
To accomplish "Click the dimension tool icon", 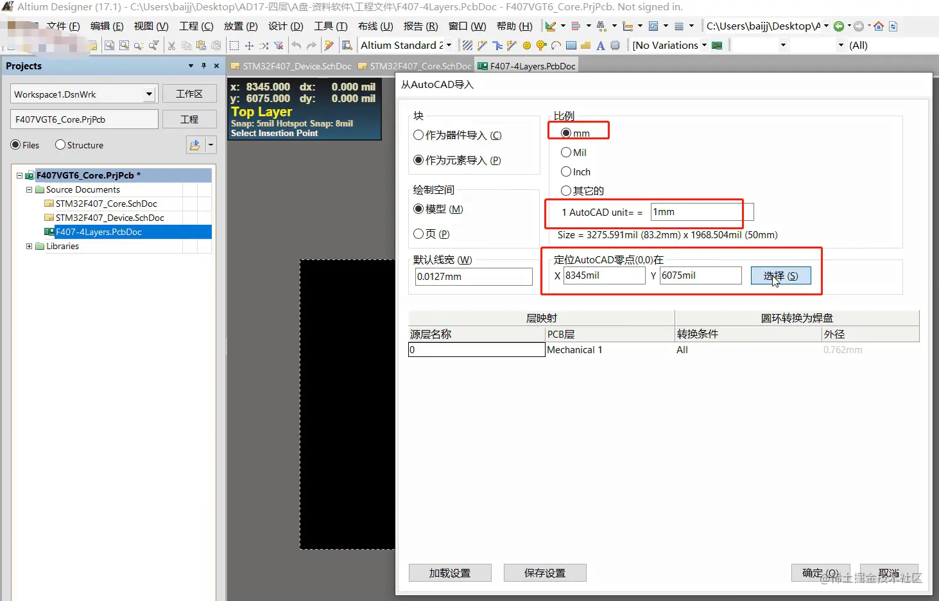I will pos(628,26).
